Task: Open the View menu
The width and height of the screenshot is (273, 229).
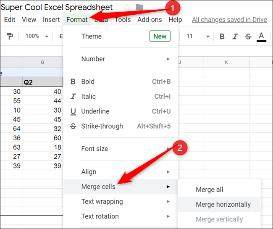Action: coord(29,19)
